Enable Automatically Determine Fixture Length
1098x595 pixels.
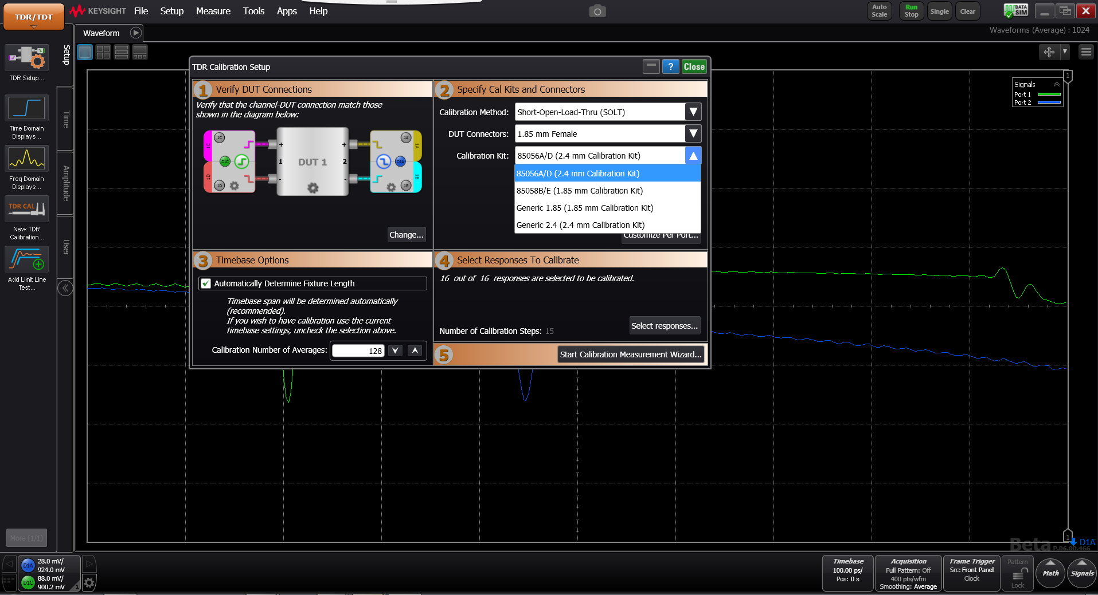tap(206, 283)
